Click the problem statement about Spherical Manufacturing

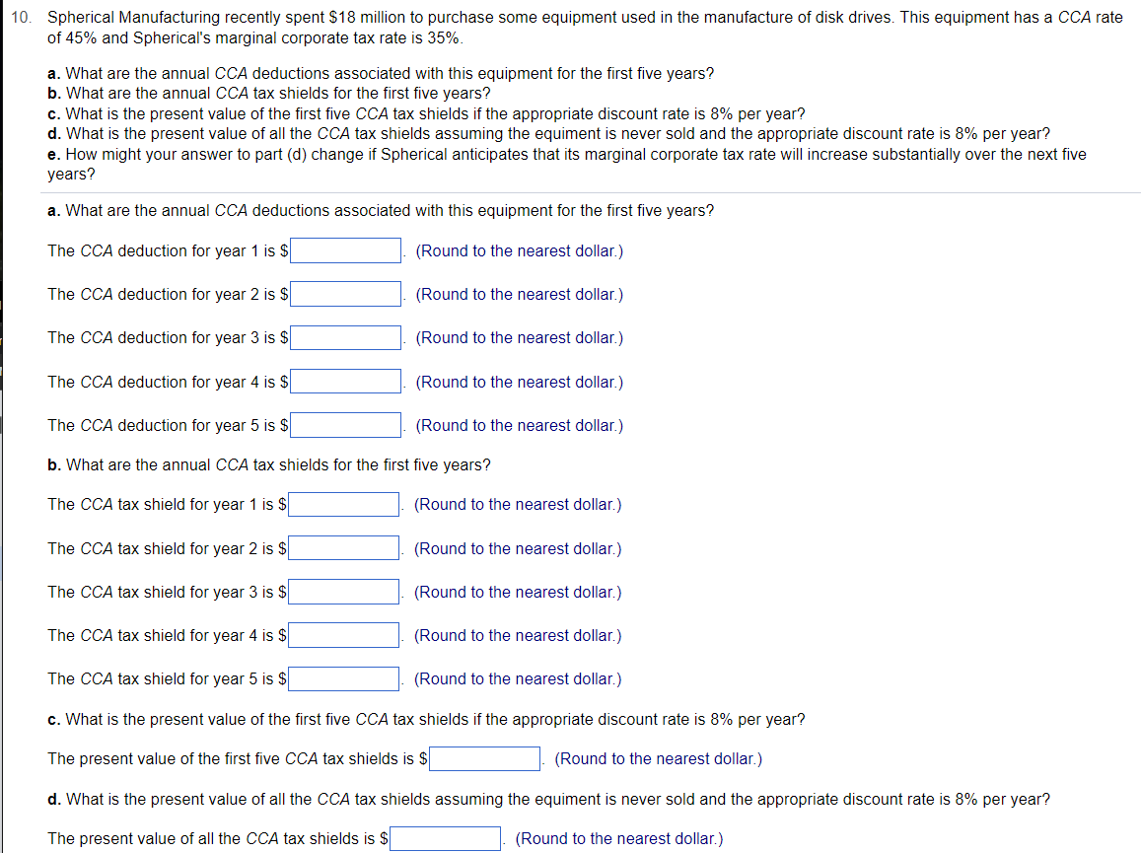586,27
